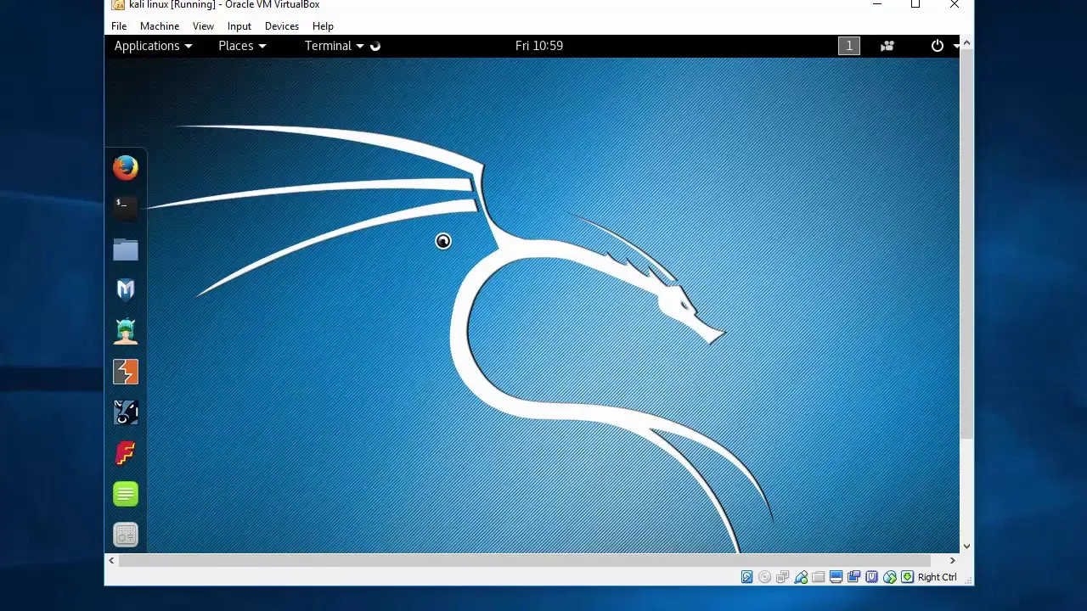Launch BeEF from the dock
This screenshot has width=1087, height=611.
click(x=126, y=412)
